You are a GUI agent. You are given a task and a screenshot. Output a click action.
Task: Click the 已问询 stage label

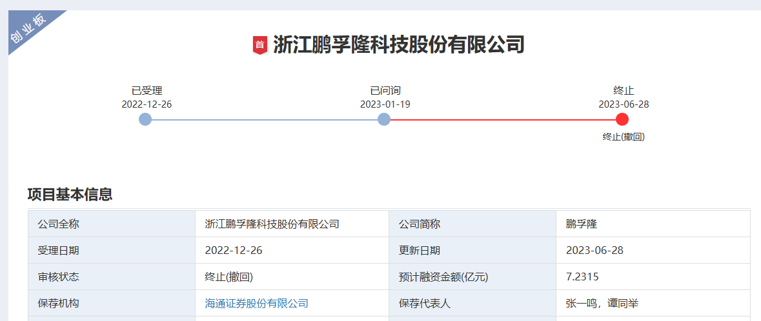385,91
